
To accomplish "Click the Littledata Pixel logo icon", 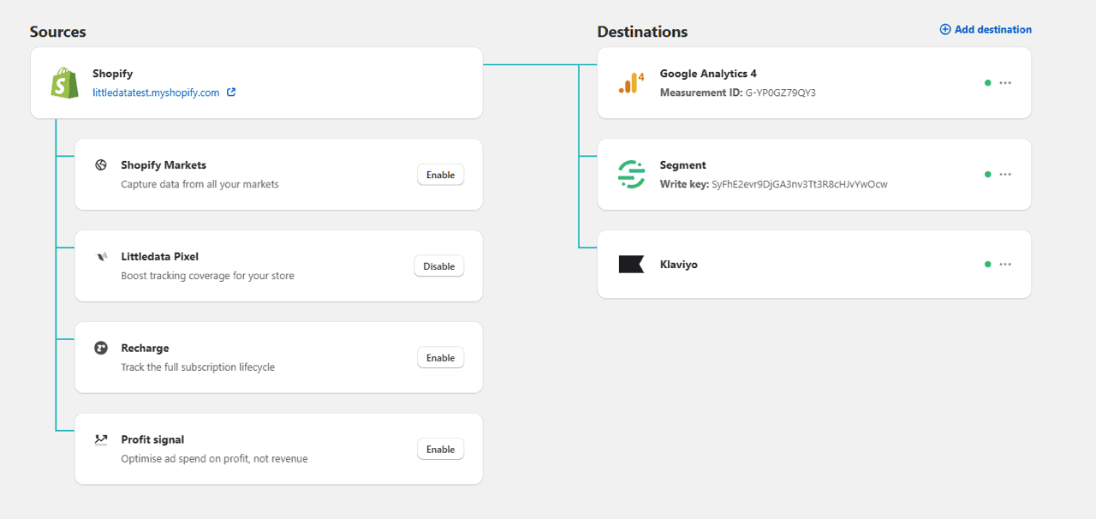I will [x=101, y=256].
